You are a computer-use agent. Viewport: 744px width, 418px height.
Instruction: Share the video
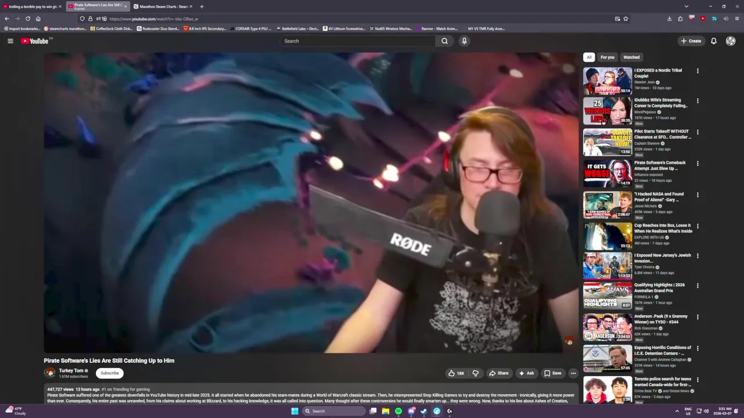tap(499, 373)
